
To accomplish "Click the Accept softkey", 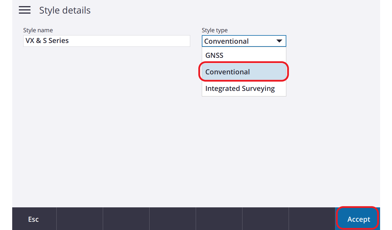I will 359,219.
